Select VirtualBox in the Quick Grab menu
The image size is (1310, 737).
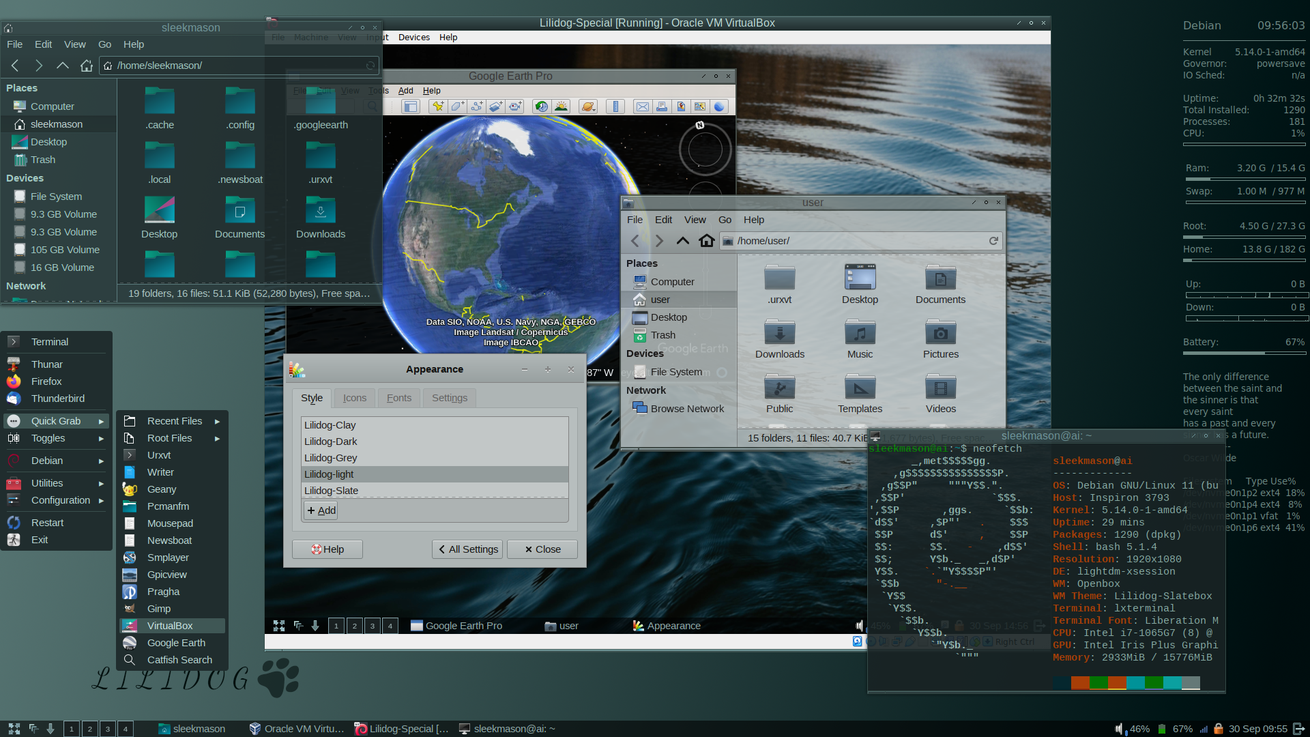pyautogui.click(x=172, y=626)
